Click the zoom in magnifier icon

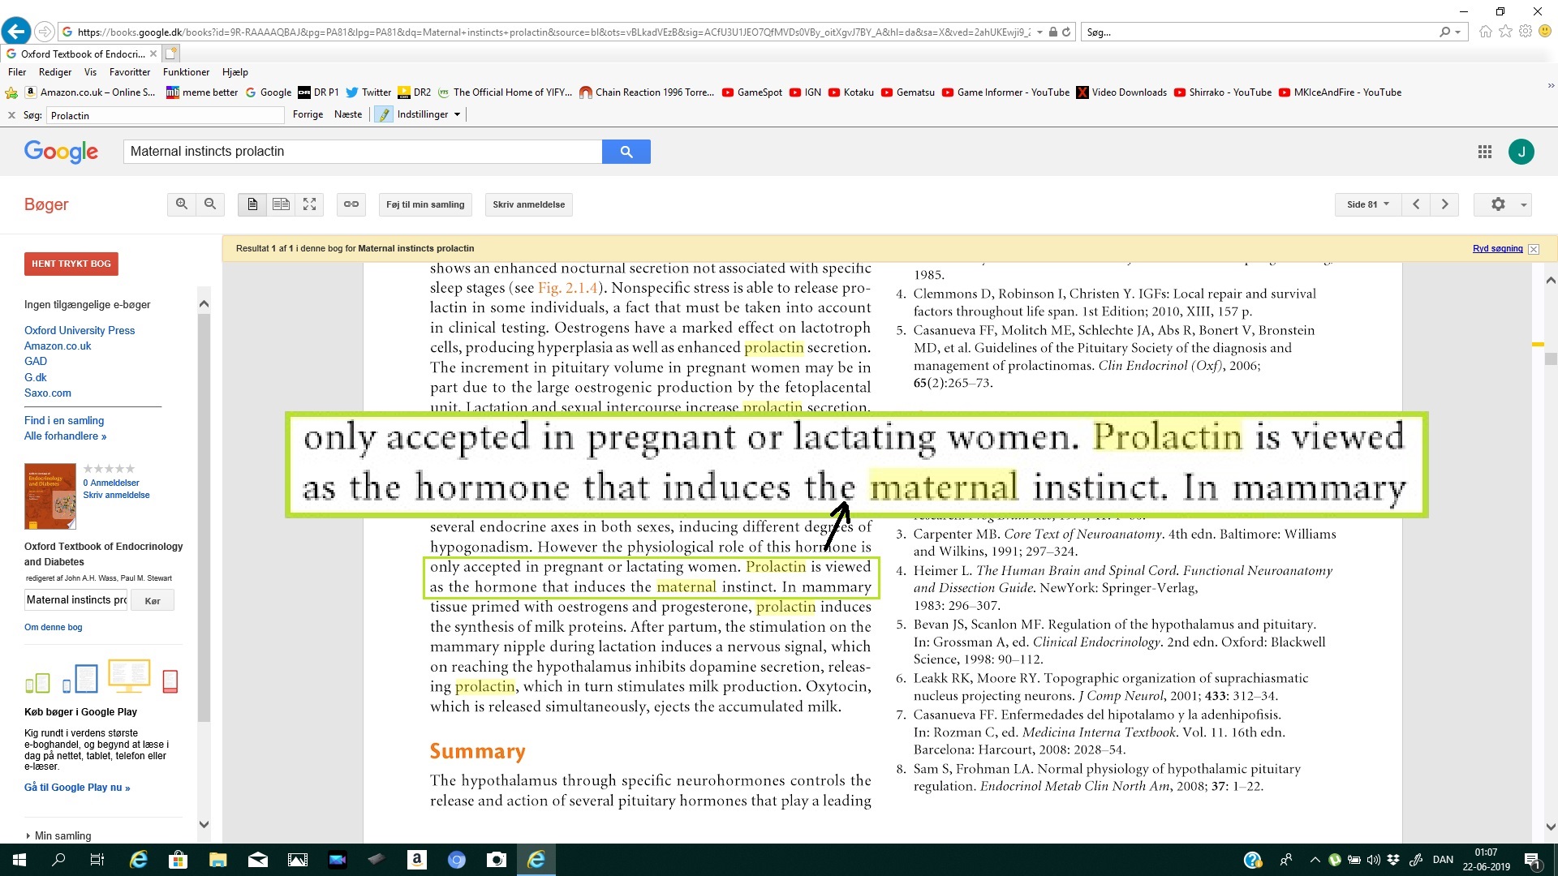[x=182, y=204]
